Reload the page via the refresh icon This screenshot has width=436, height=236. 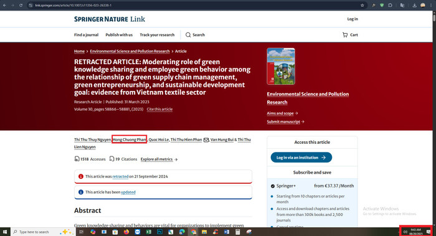21,5
